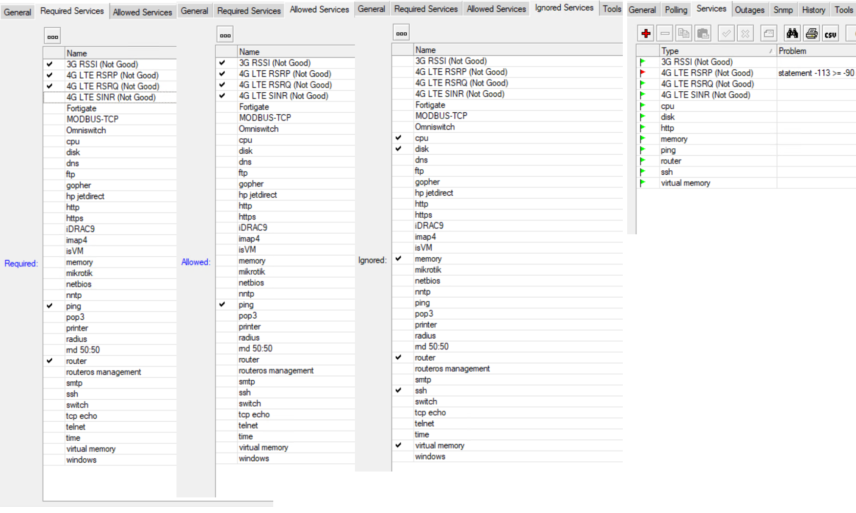Uncheck memory in the Ignored list
This screenshot has width=856, height=513.
tap(399, 259)
